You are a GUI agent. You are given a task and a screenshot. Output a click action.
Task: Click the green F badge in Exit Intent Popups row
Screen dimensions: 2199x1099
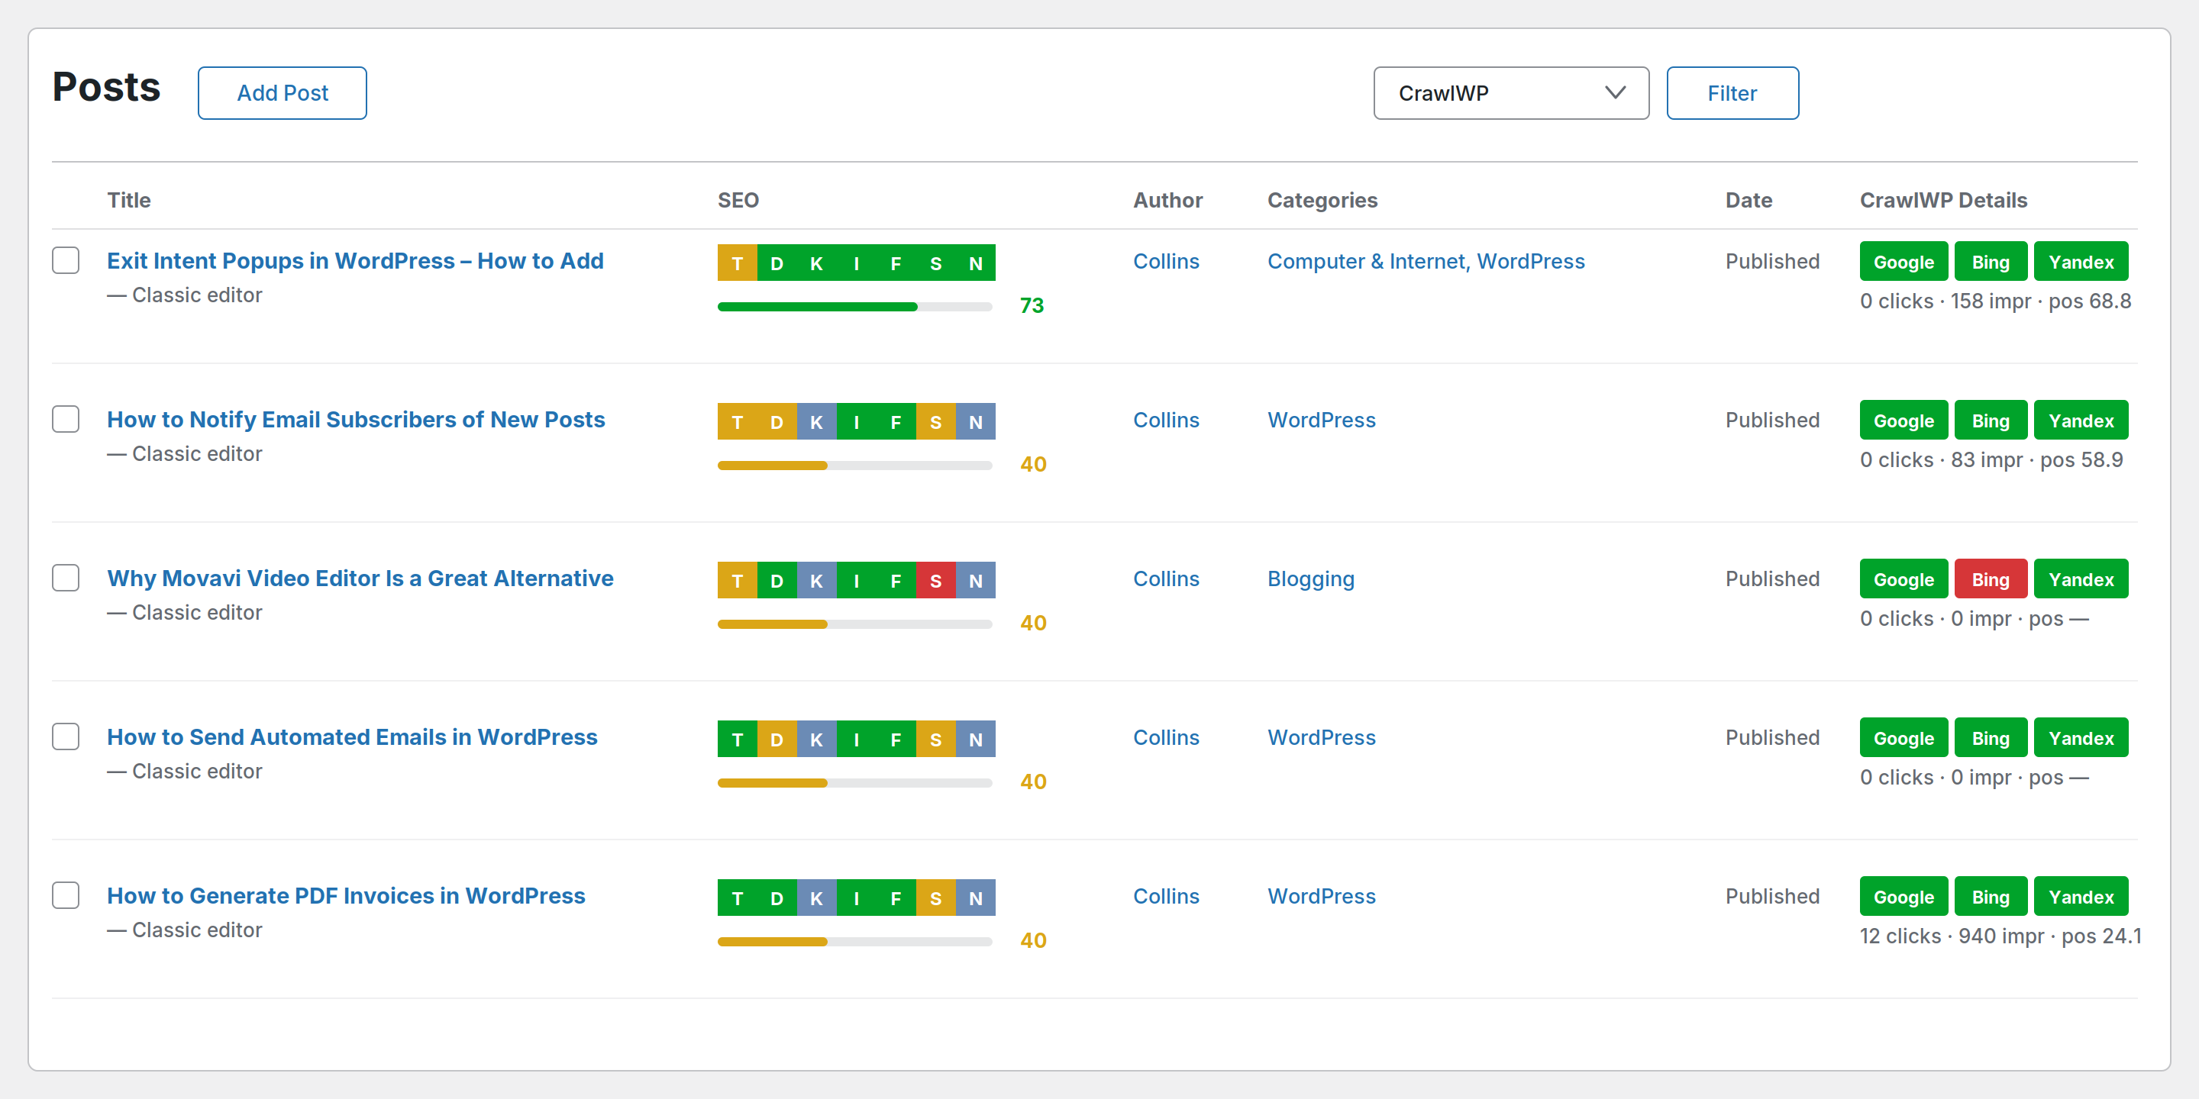pos(896,263)
